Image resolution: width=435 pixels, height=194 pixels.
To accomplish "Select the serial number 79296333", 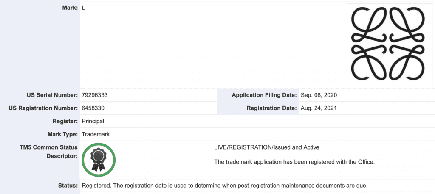I will [x=97, y=95].
